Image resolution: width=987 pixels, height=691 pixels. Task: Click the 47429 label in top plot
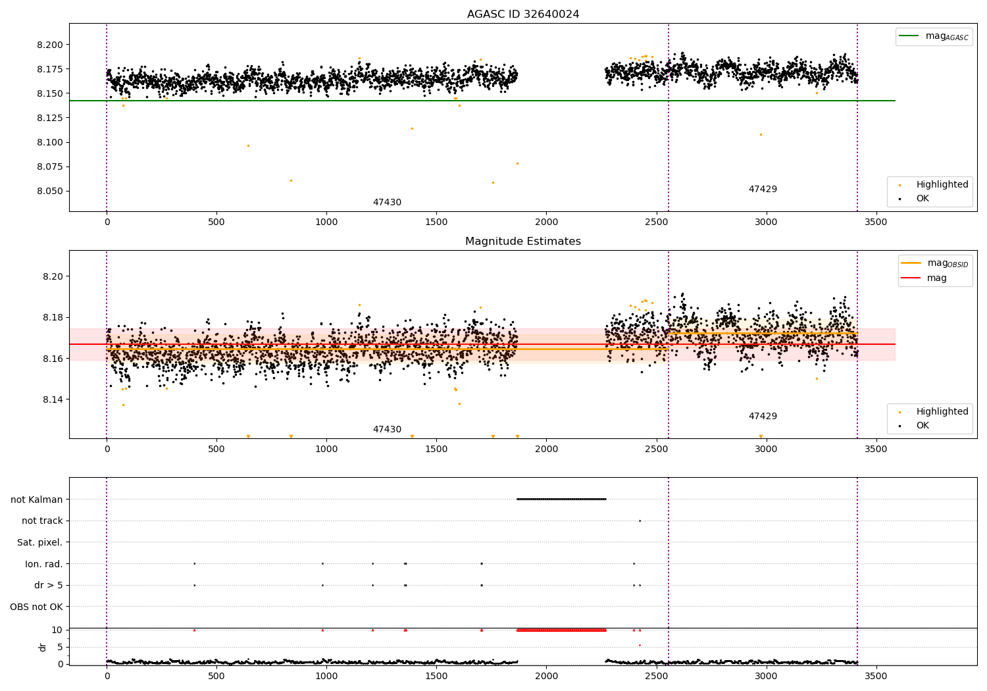(763, 190)
